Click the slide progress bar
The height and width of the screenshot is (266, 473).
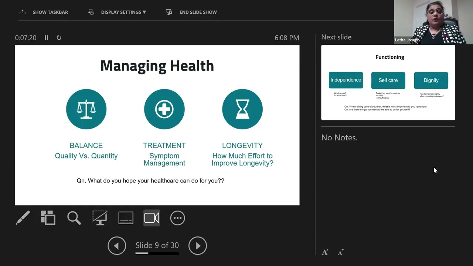157,253
